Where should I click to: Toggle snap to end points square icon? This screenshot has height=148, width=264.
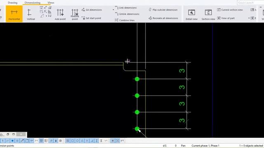click(x=73, y=141)
